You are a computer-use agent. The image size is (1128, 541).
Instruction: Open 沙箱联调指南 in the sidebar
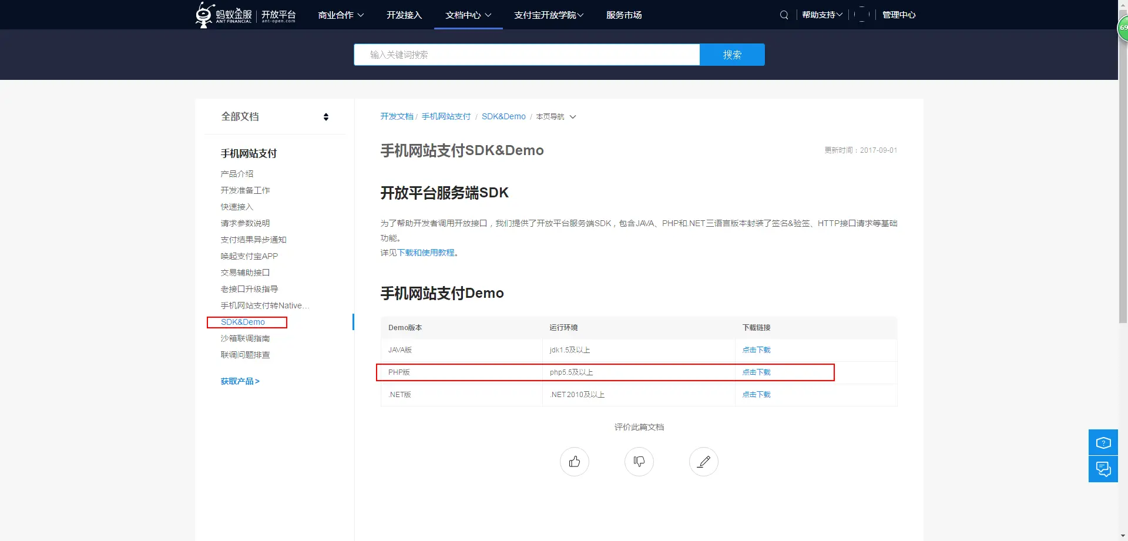coord(245,338)
